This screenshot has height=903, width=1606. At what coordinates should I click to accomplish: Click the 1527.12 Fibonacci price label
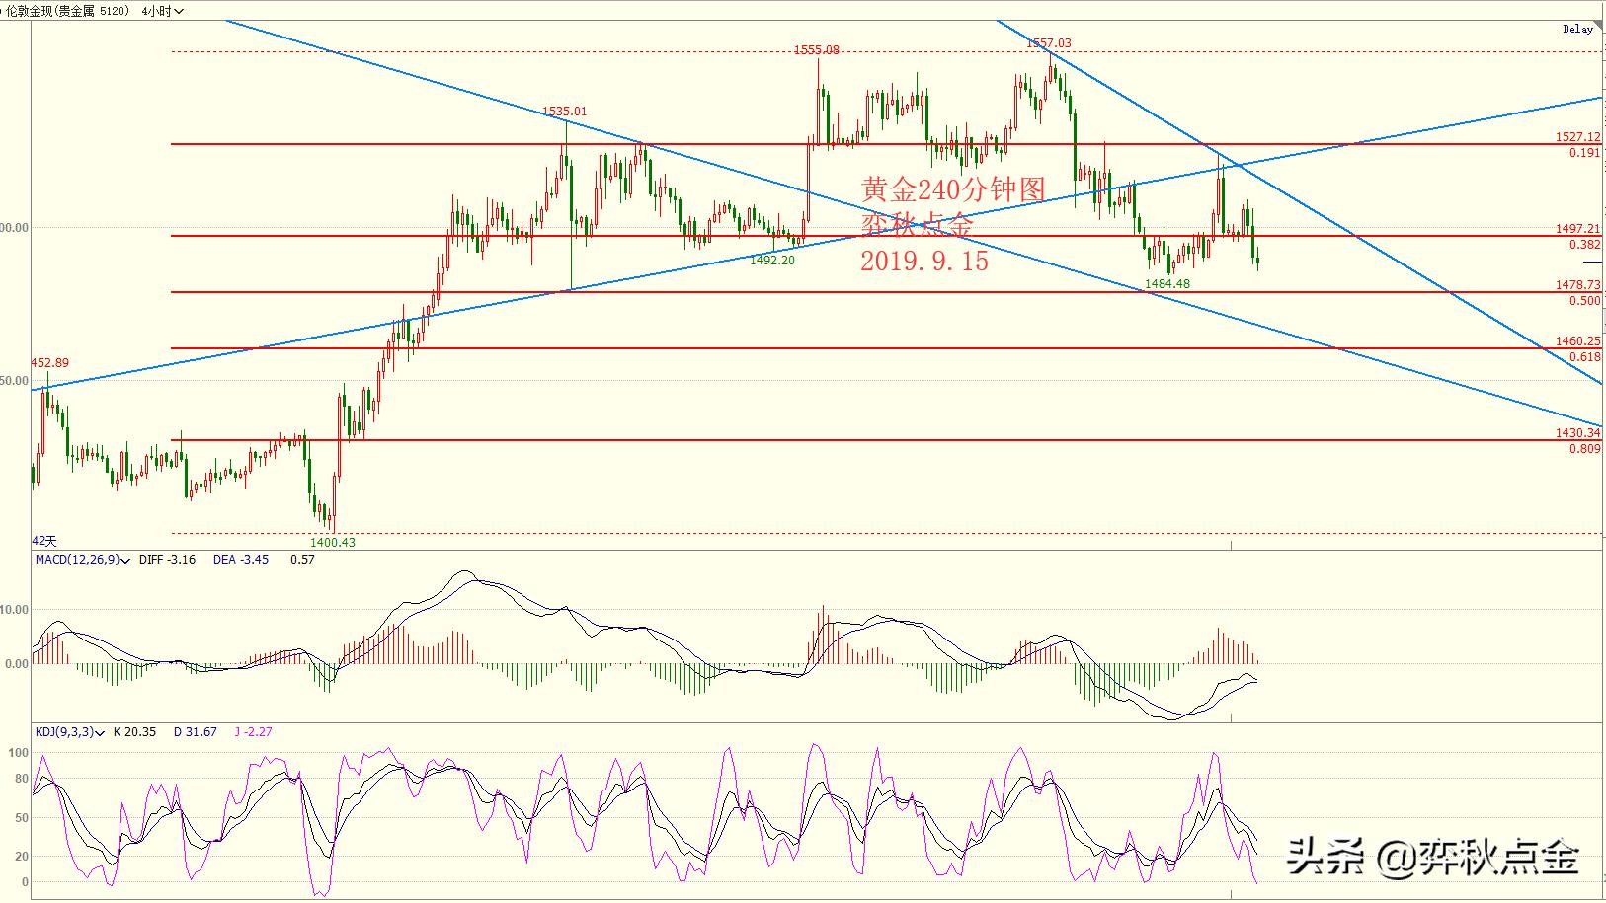(1577, 138)
